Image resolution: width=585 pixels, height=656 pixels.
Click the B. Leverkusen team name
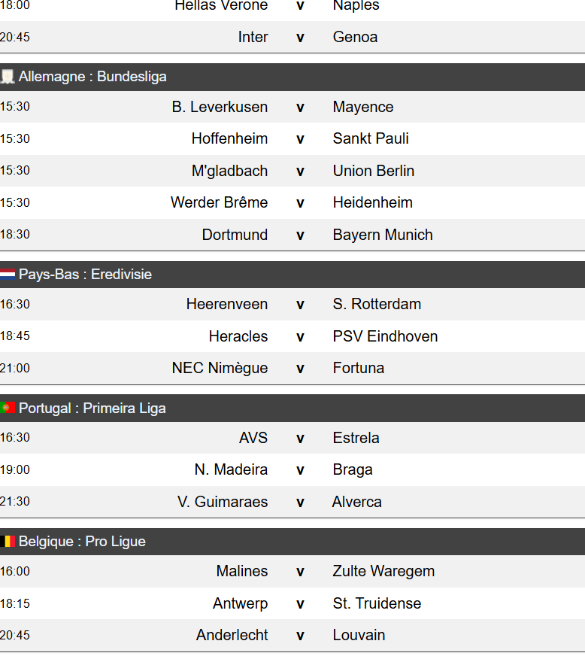(x=220, y=107)
